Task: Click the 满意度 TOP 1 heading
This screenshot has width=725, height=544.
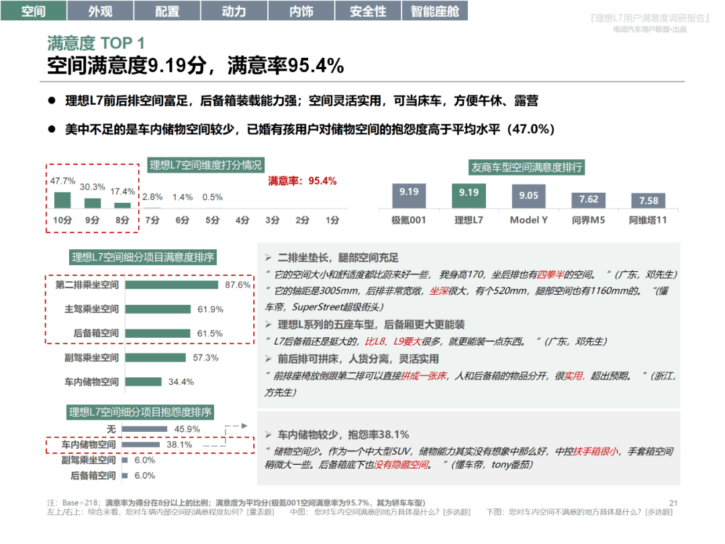Action: pyautogui.click(x=96, y=43)
